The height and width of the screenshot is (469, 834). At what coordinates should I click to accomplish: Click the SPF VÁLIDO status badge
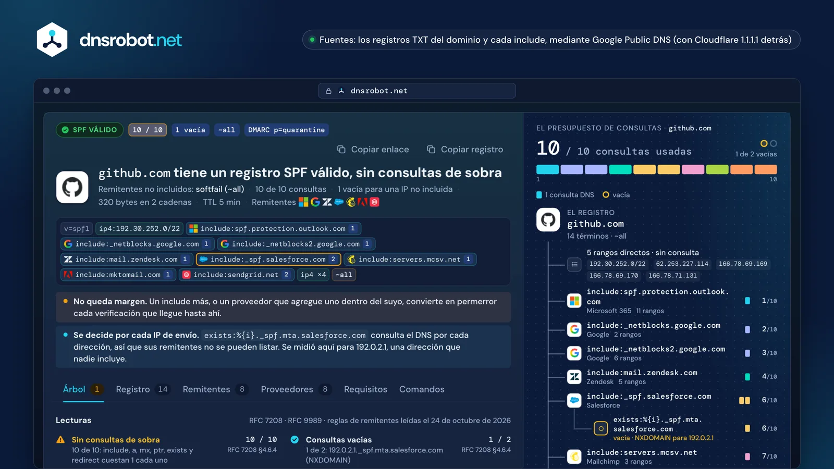pyautogui.click(x=90, y=130)
